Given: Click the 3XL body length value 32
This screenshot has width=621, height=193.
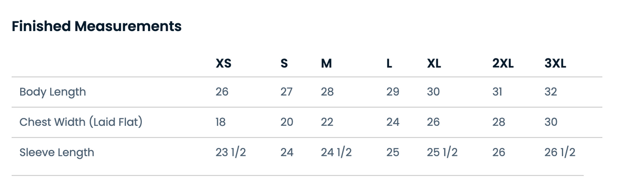Looking at the screenshot, I should [551, 92].
